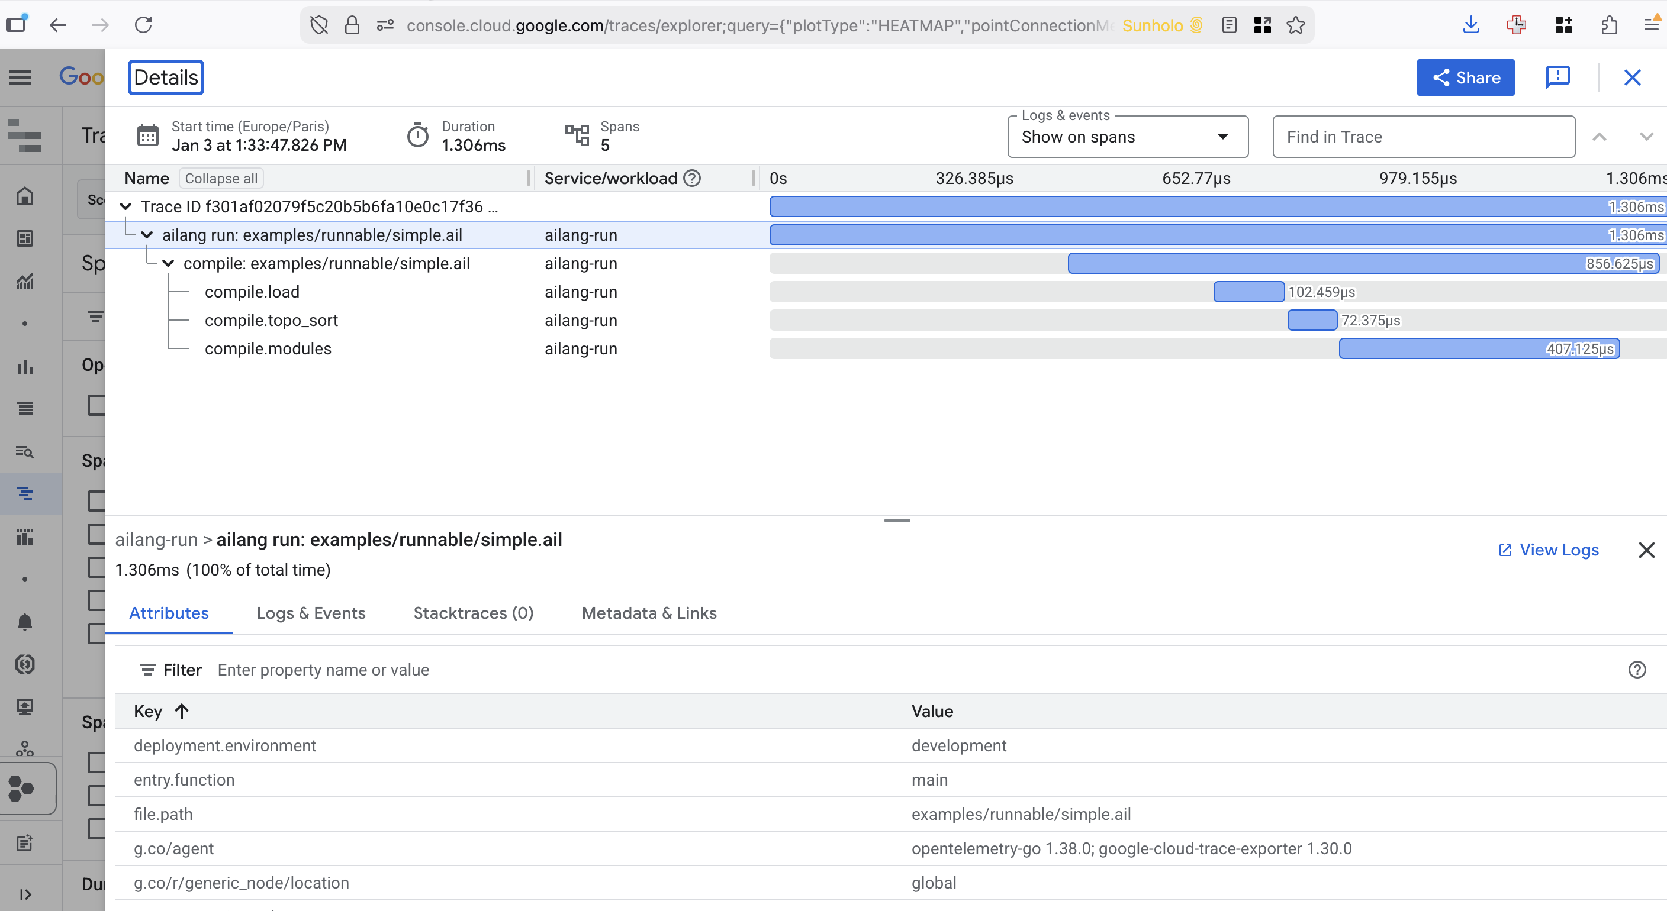Click the send feedback icon
Screen dimensions: 1667x911
[1557, 77]
